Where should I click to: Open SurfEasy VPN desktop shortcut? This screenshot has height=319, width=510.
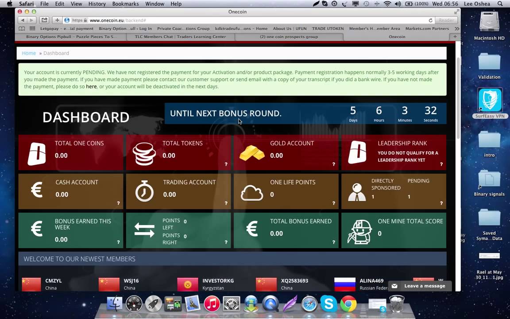tap(490, 103)
